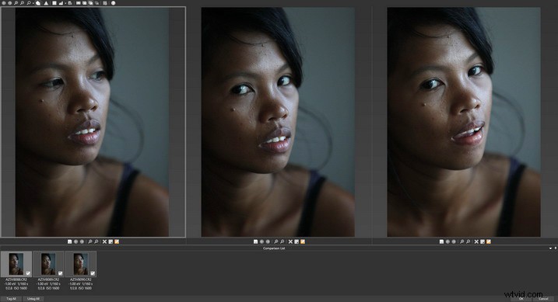Click the round help icon in top toolbar
This screenshot has height=302, width=558.
113,3
